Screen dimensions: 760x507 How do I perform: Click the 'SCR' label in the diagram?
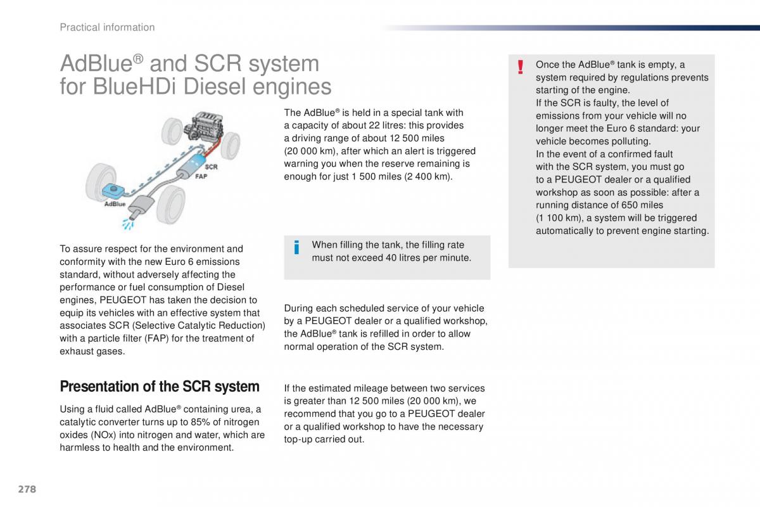(x=211, y=167)
